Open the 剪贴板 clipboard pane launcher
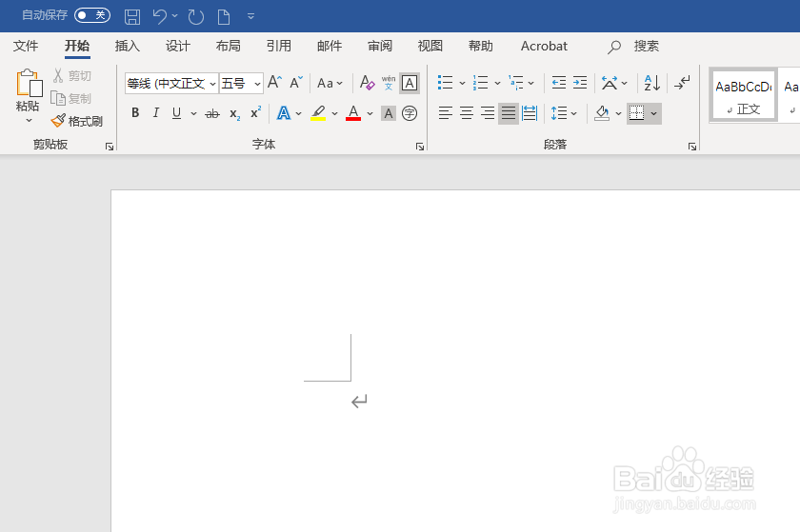 tap(110, 147)
